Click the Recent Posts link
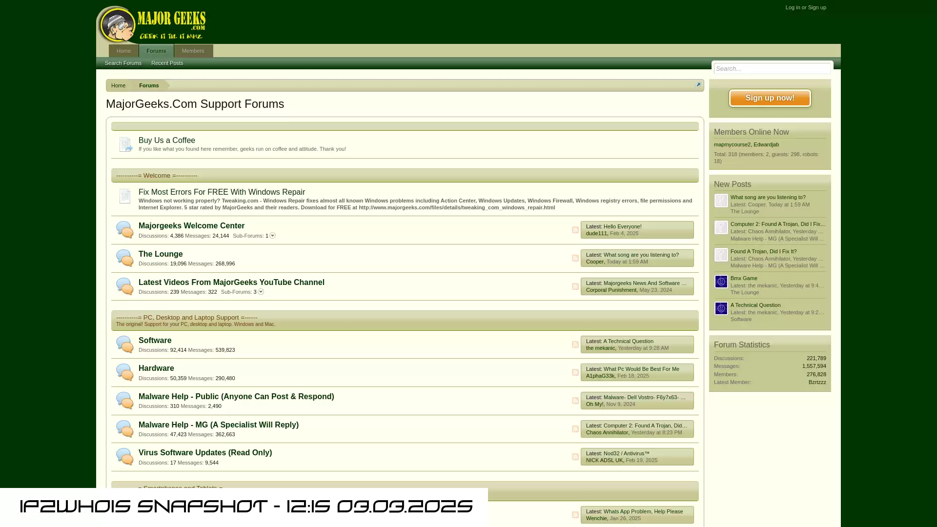The height and width of the screenshot is (527, 937). click(x=167, y=63)
